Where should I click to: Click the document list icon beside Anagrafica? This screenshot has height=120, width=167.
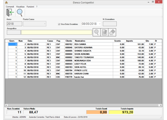click(x=104, y=32)
